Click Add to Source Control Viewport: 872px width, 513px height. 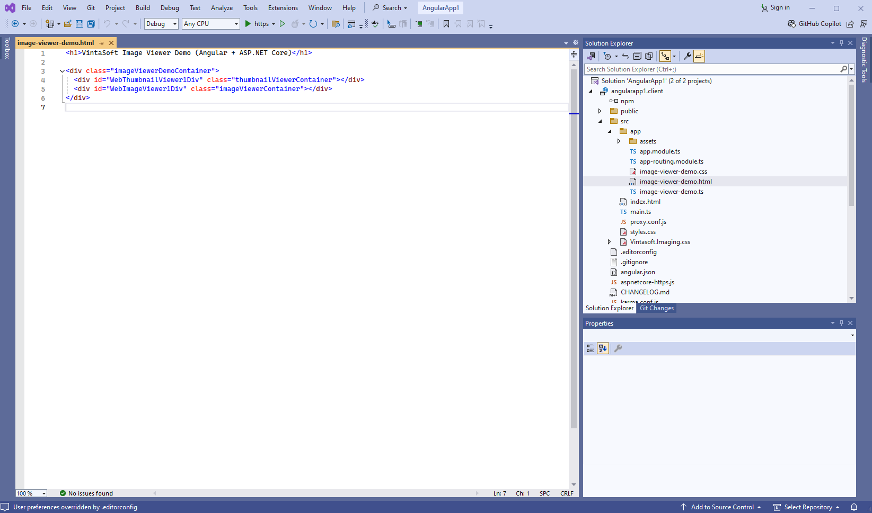[x=721, y=507]
